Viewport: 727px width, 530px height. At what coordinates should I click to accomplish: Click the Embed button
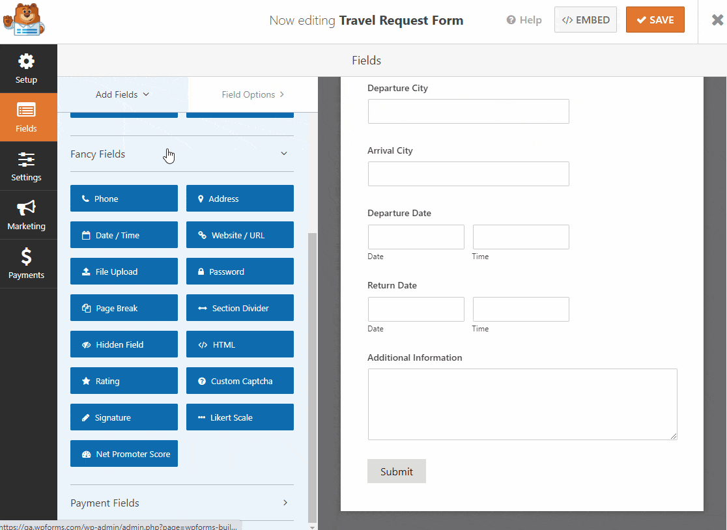point(585,20)
